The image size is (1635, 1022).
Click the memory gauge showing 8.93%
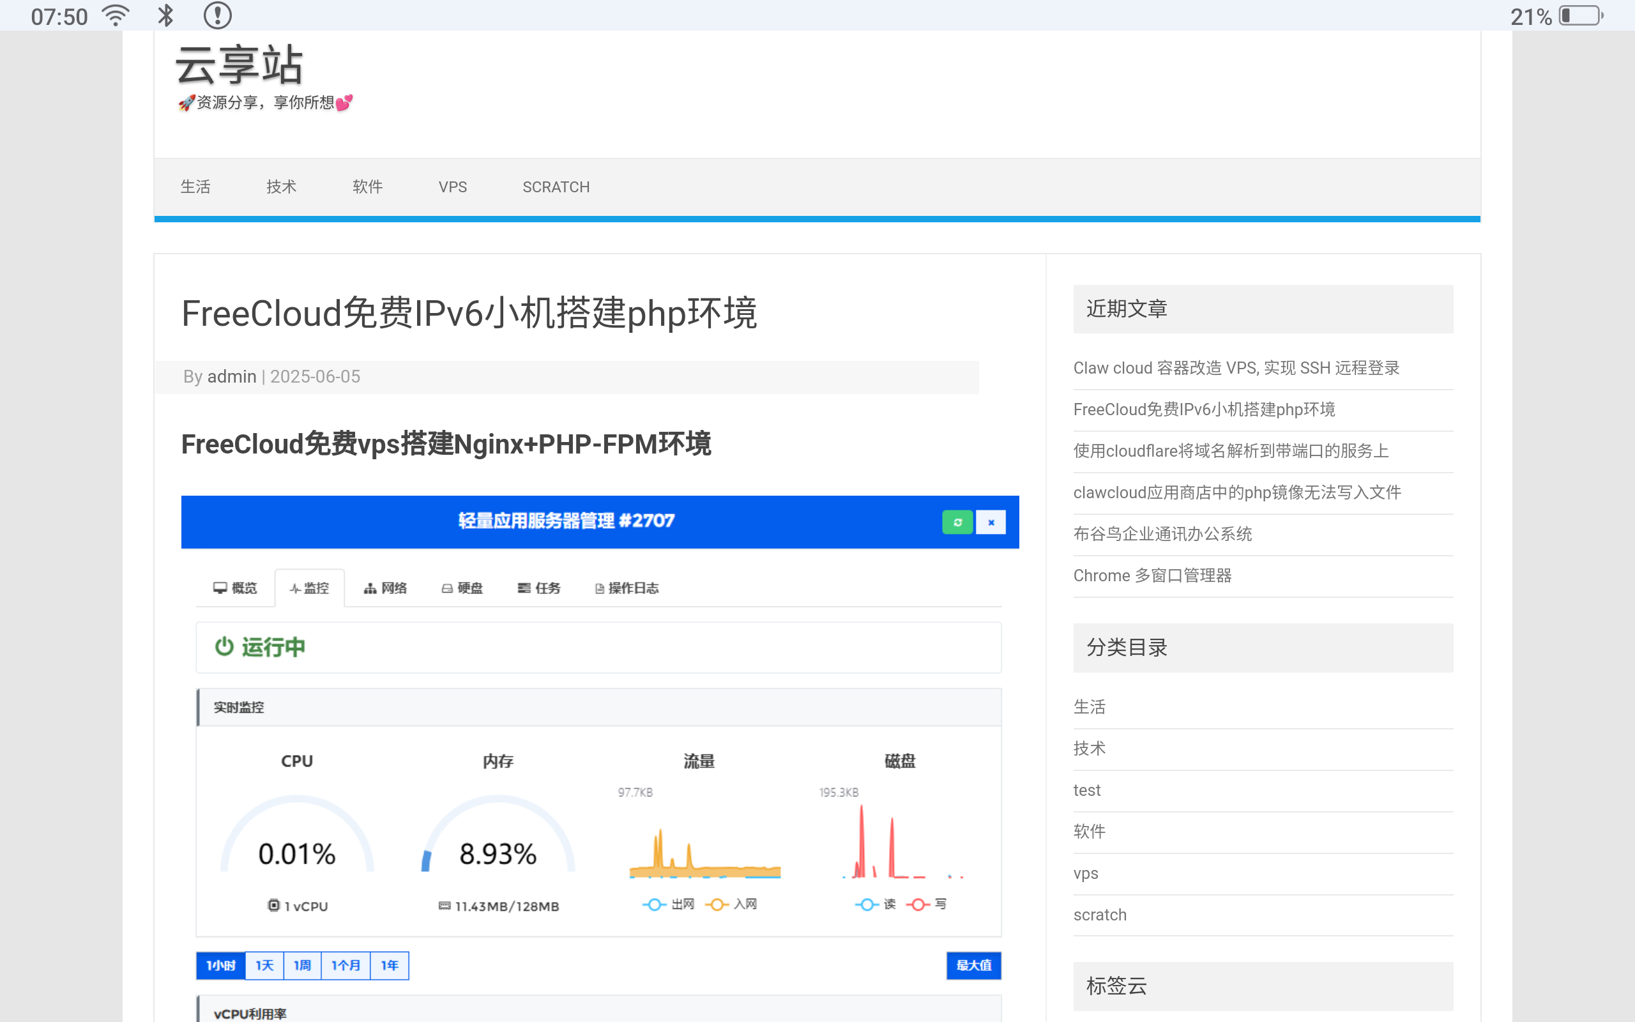(498, 835)
